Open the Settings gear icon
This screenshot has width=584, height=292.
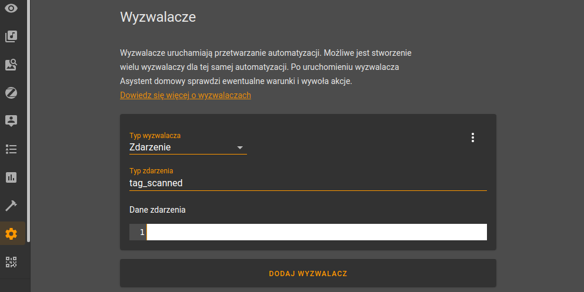click(x=11, y=234)
